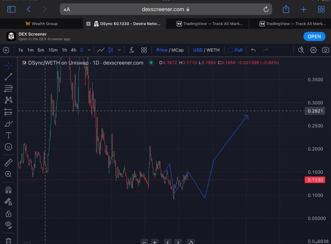Show the tab overview grid

pyautogui.click(x=321, y=9)
